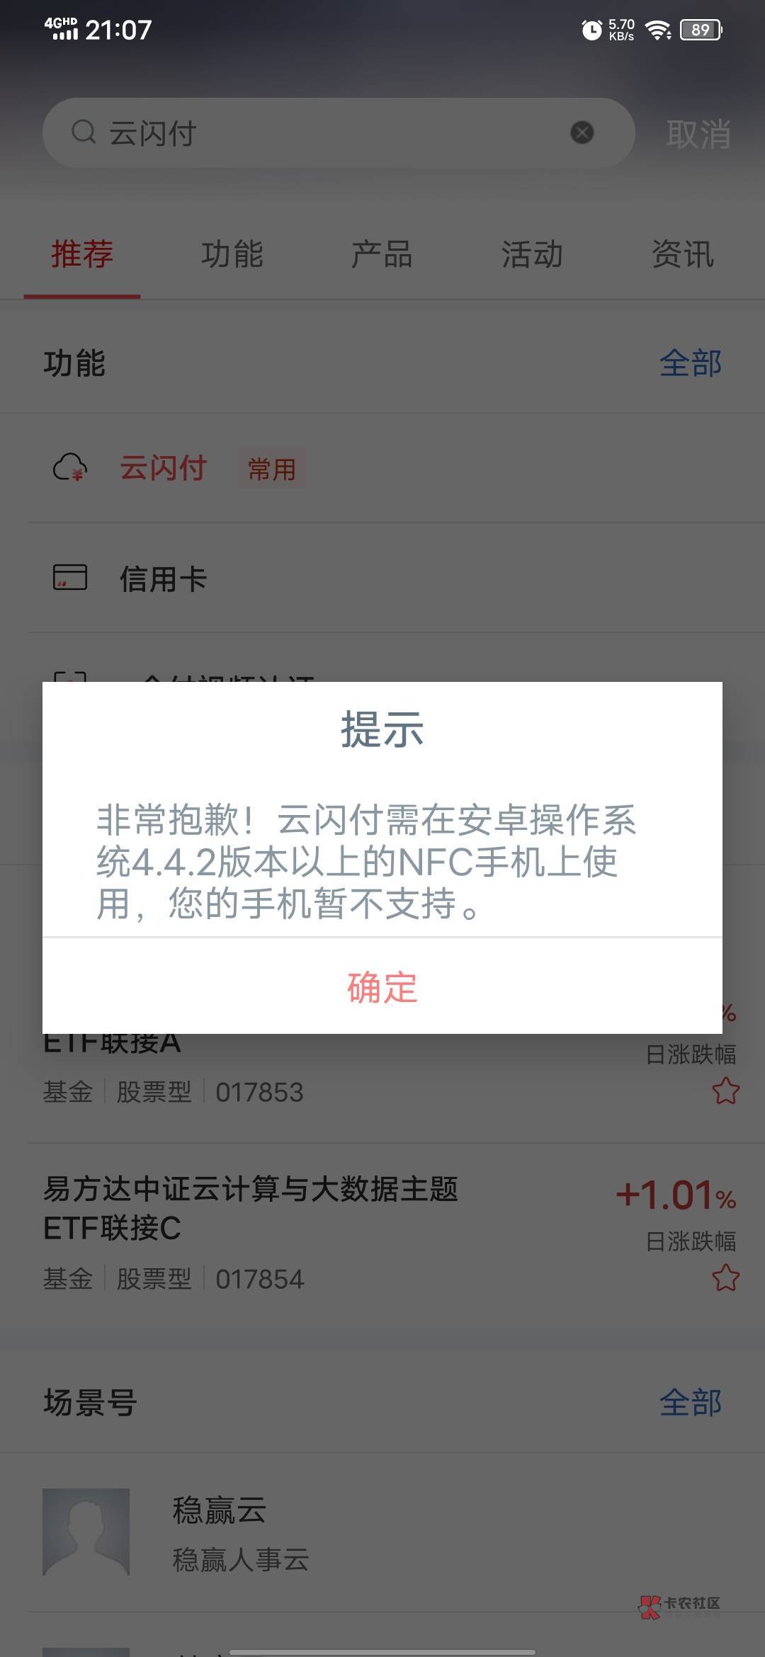Cancel search with 取消
The height and width of the screenshot is (1657, 765).
698,134
